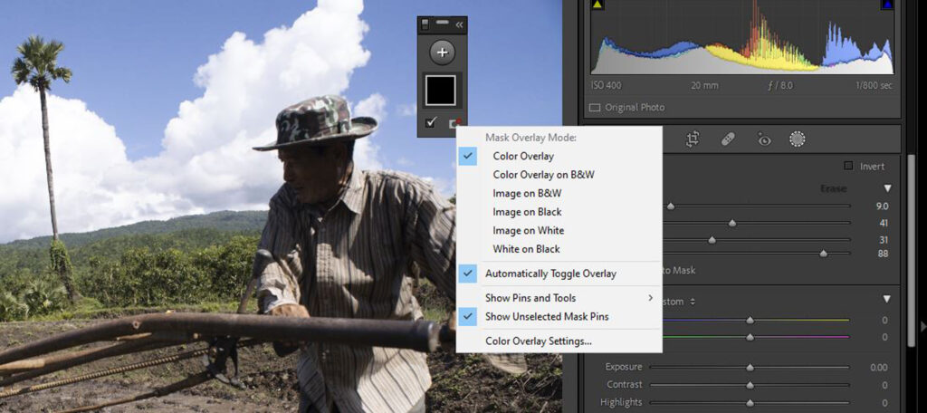Collapse the brush settings disclosure triangle
This screenshot has height=413, width=927.
[x=887, y=188]
